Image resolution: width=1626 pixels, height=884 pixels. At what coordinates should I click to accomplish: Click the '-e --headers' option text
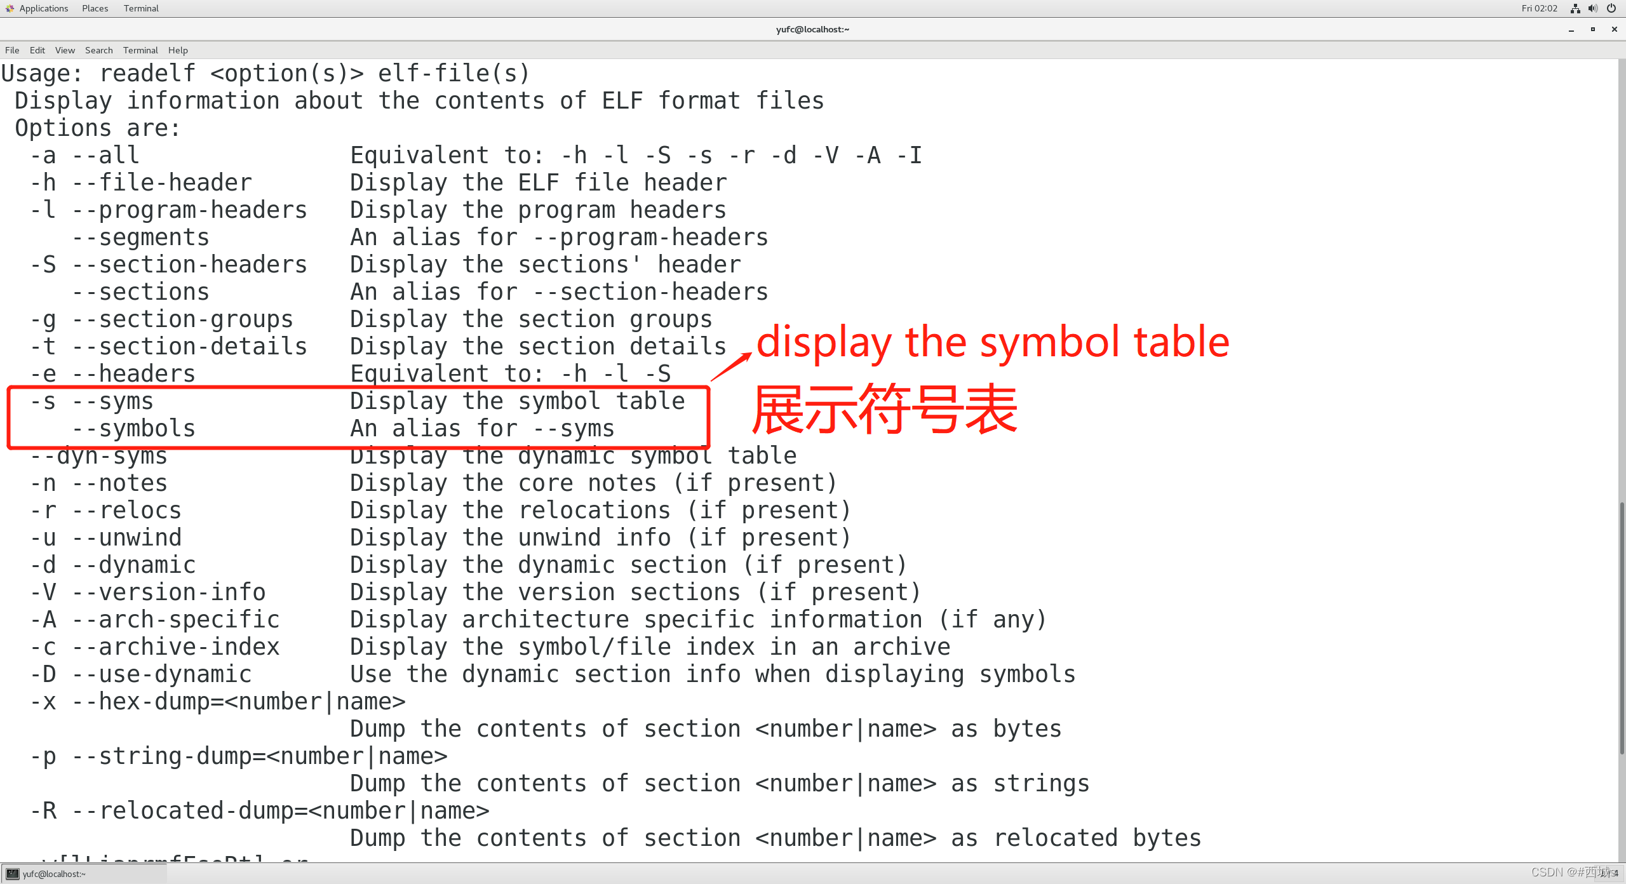pyautogui.click(x=112, y=374)
